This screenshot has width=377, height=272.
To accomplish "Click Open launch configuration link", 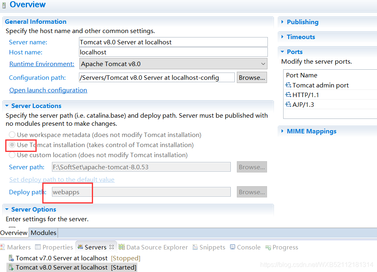I will point(48,90).
